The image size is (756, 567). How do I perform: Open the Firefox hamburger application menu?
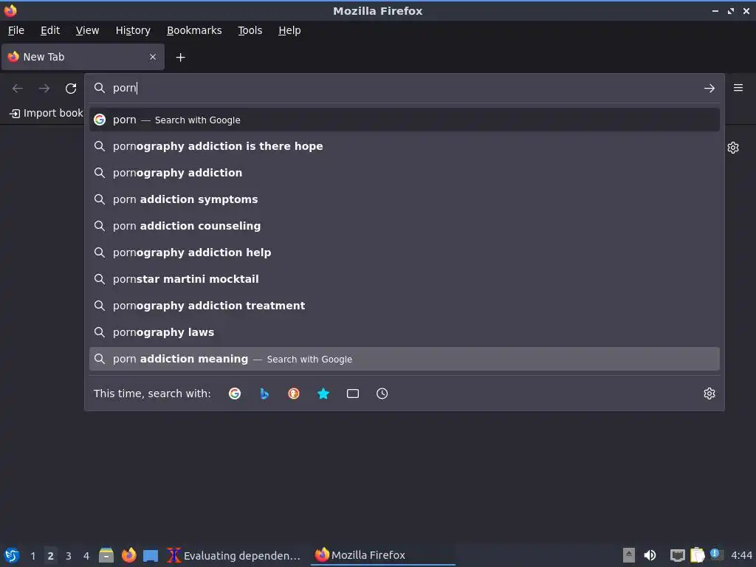[x=738, y=88]
